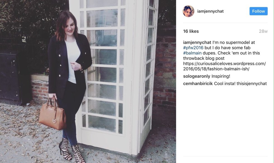
Task: Click the curiousaliceloves blog URL text
Action: 224,66
